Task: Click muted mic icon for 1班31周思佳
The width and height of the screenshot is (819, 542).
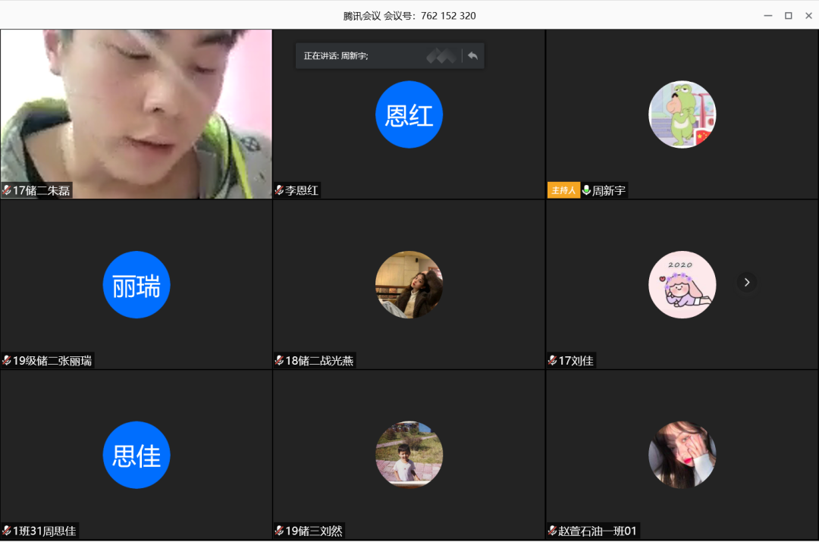Action: pyautogui.click(x=7, y=531)
